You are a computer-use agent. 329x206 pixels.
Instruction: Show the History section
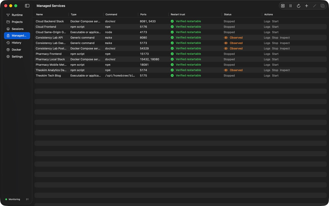tap(16, 43)
